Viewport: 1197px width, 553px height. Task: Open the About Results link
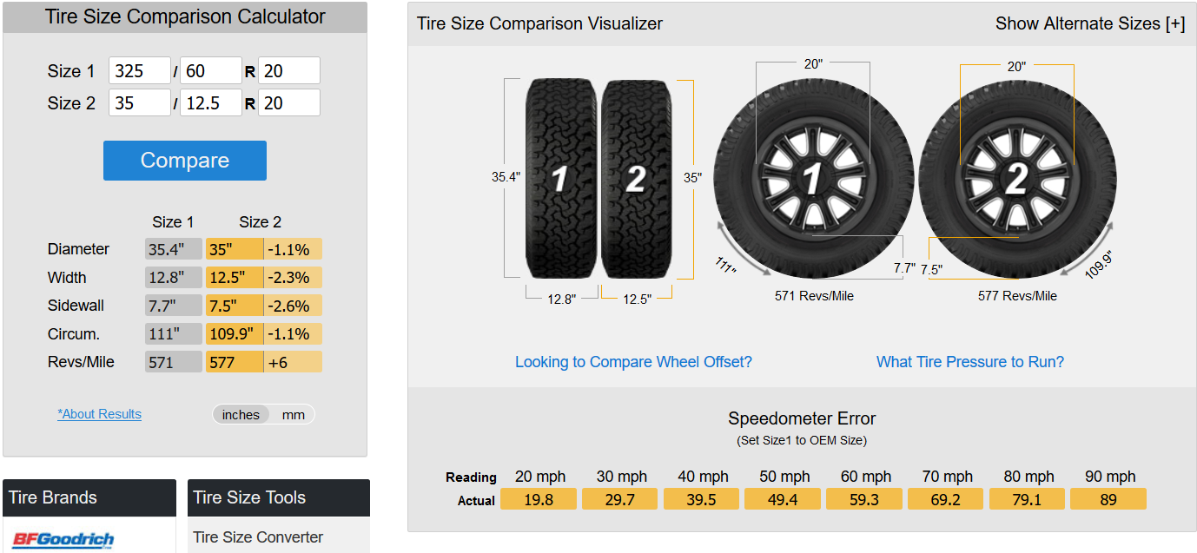(99, 414)
